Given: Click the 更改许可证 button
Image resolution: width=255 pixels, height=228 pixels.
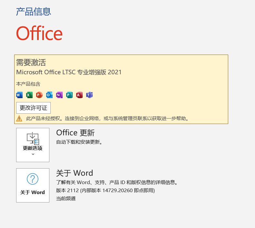Looking at the screenshot, I should [x=33, y=108].
